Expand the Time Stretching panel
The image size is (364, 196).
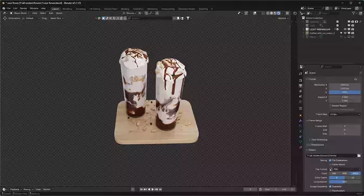tap(318, 139)
